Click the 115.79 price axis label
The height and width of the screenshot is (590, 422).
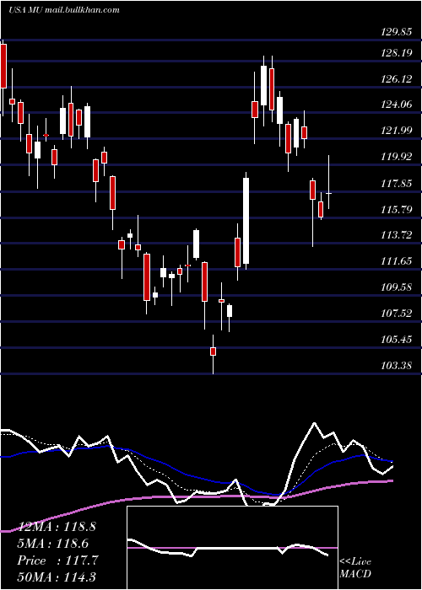click(397, 210)
